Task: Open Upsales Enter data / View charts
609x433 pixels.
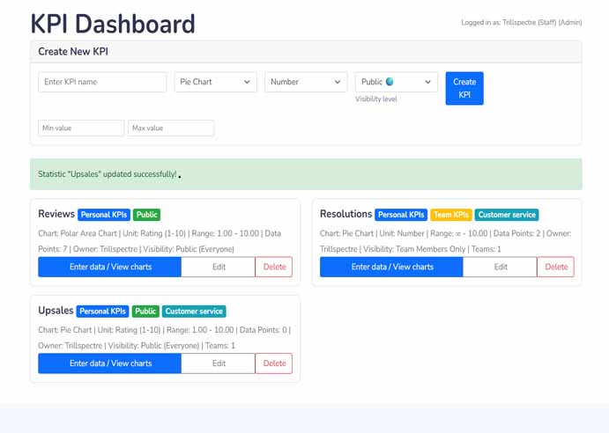Action: point(110,363)
